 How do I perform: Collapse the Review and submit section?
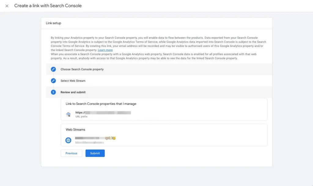pyautogui.click(x=73, y=92)
